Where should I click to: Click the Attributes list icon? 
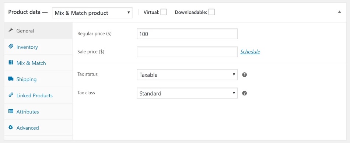point(11,111)
